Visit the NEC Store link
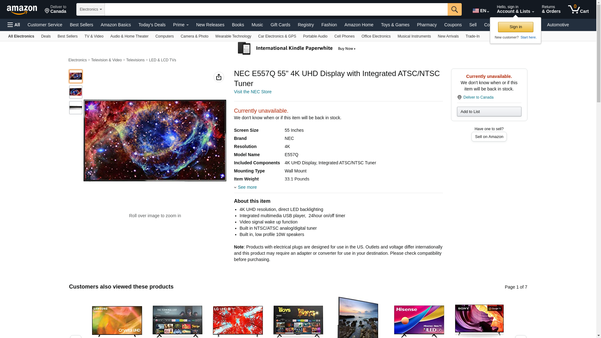The width and height of the screenshot is (601, 338). (x=253, y=92)
